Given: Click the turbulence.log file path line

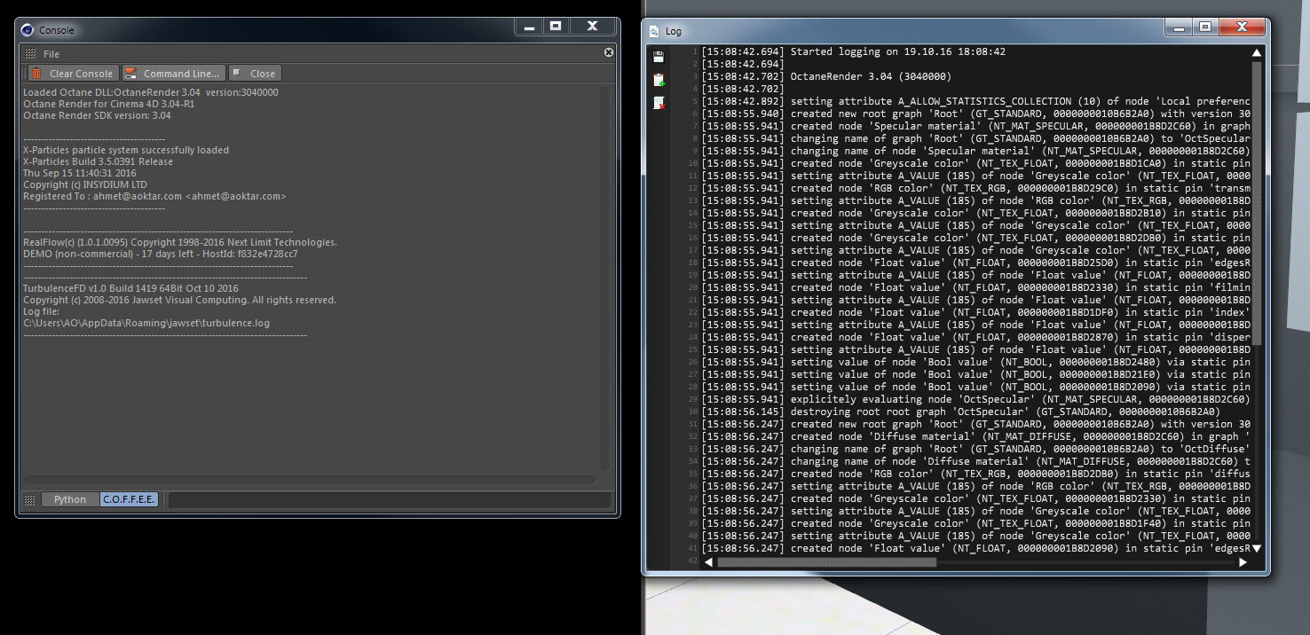Looking at the screenshot, I should (146, 323).
